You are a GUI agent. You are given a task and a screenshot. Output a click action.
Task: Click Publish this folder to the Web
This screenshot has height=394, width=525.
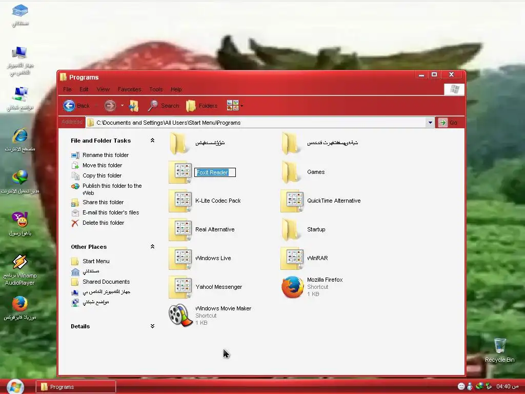coord(112,189)
